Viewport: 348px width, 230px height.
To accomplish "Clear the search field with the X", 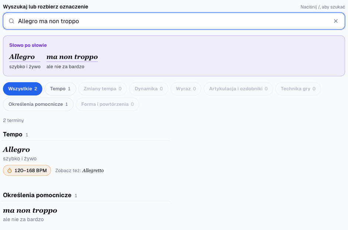I will (x=336, y=21).
